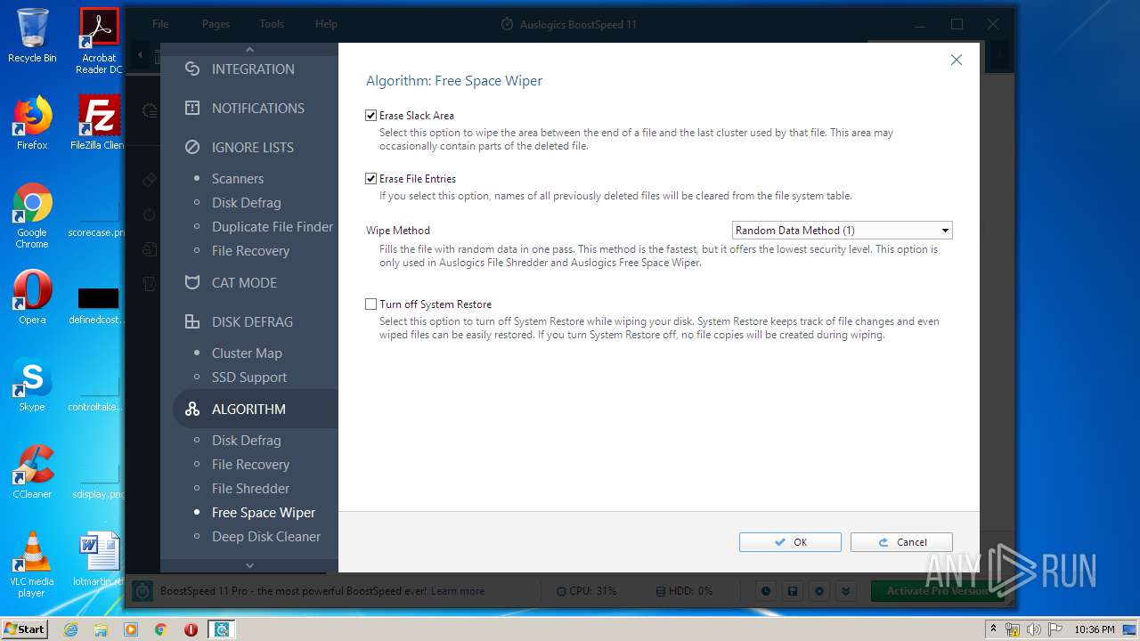Select Cluster Map under Disk Defrag
The width and height of the screenshot is (1140, 641).
coord(247,353)
